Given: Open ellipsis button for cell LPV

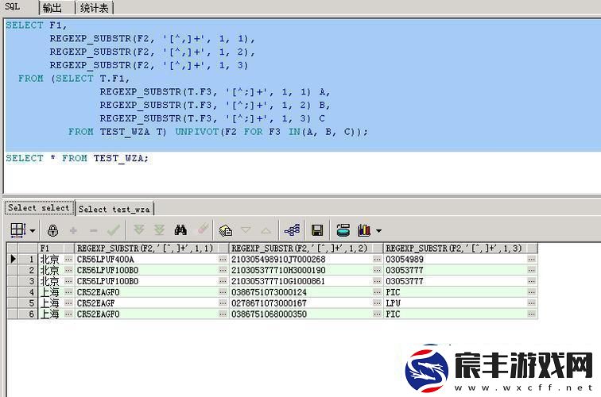Looking at the screenshot, I should [x=532, y=303].
